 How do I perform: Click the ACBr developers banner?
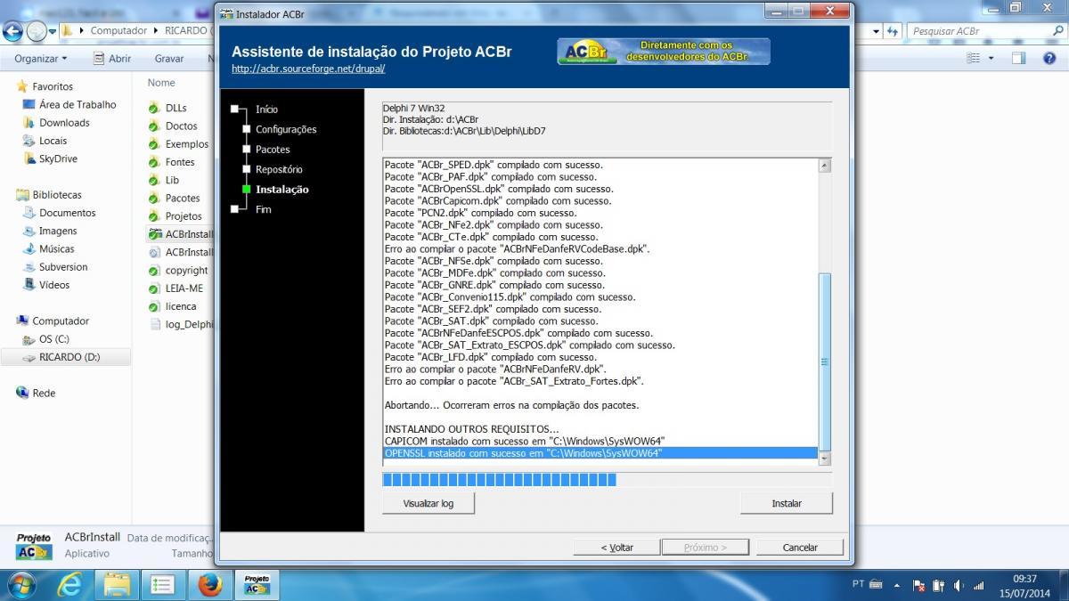pyautogui.click(x=664, y=51)
